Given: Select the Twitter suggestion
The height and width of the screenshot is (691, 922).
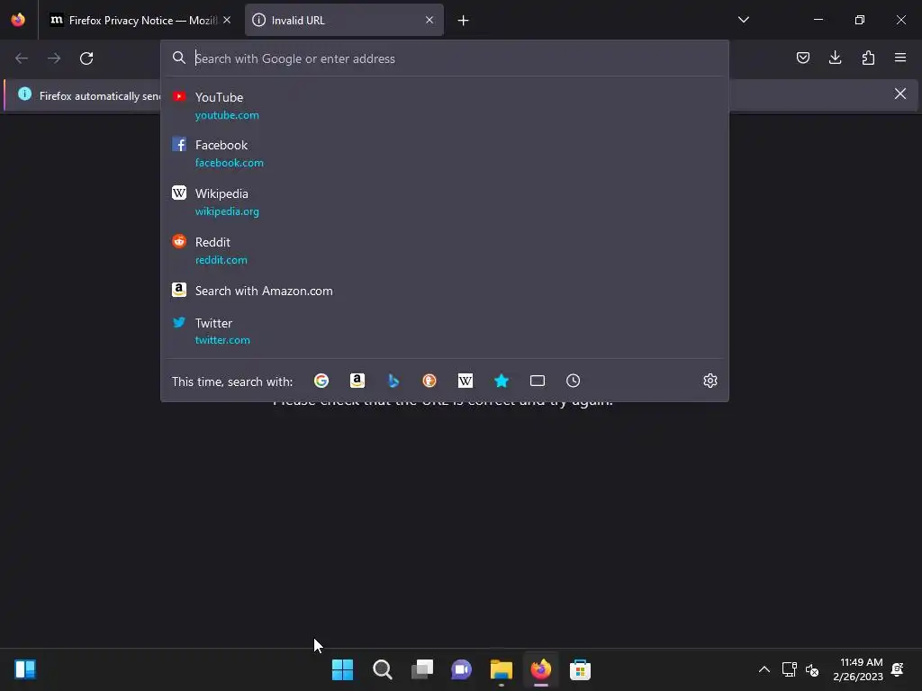Looking at the screenshot, I should 445,331.
